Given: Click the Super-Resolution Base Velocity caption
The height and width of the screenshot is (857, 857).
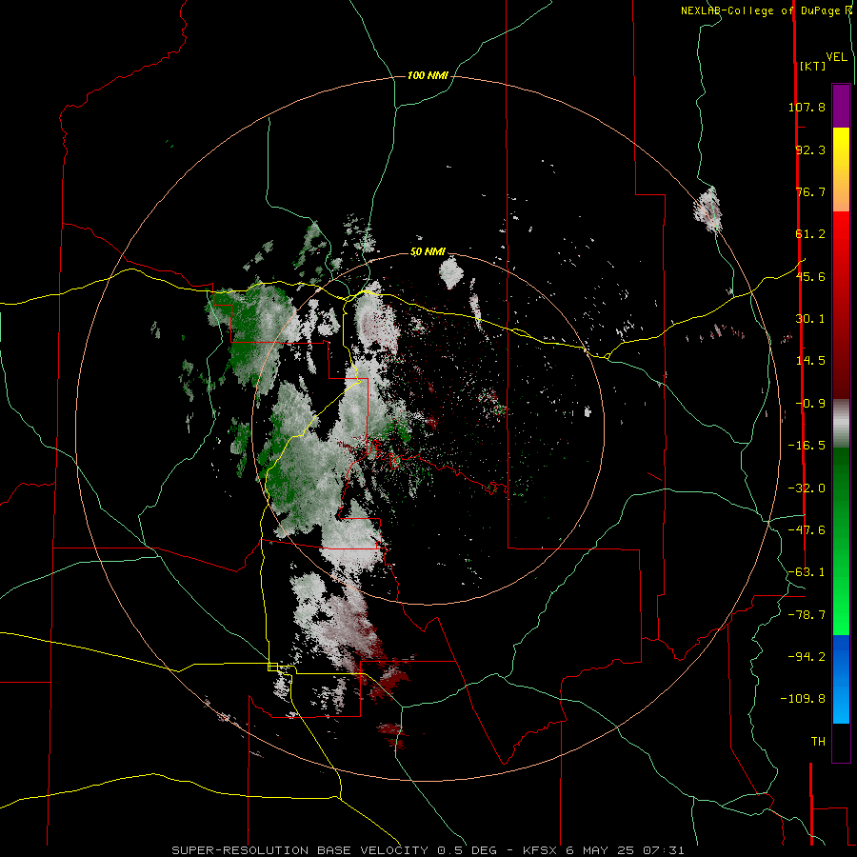Looking at the screenshot, I should click(428, 850).
